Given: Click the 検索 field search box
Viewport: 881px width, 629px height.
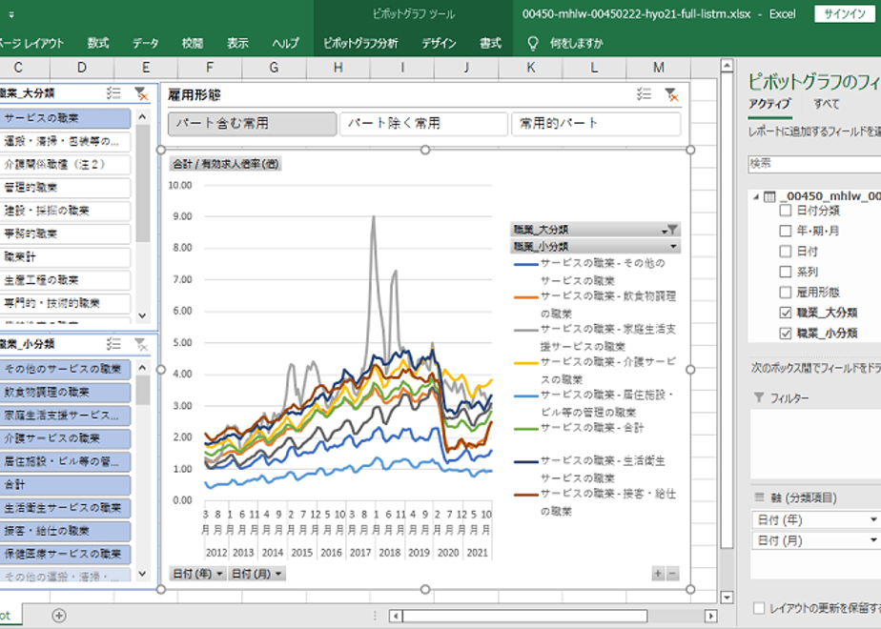Looking at the screenshot, I should coord(814,163).
